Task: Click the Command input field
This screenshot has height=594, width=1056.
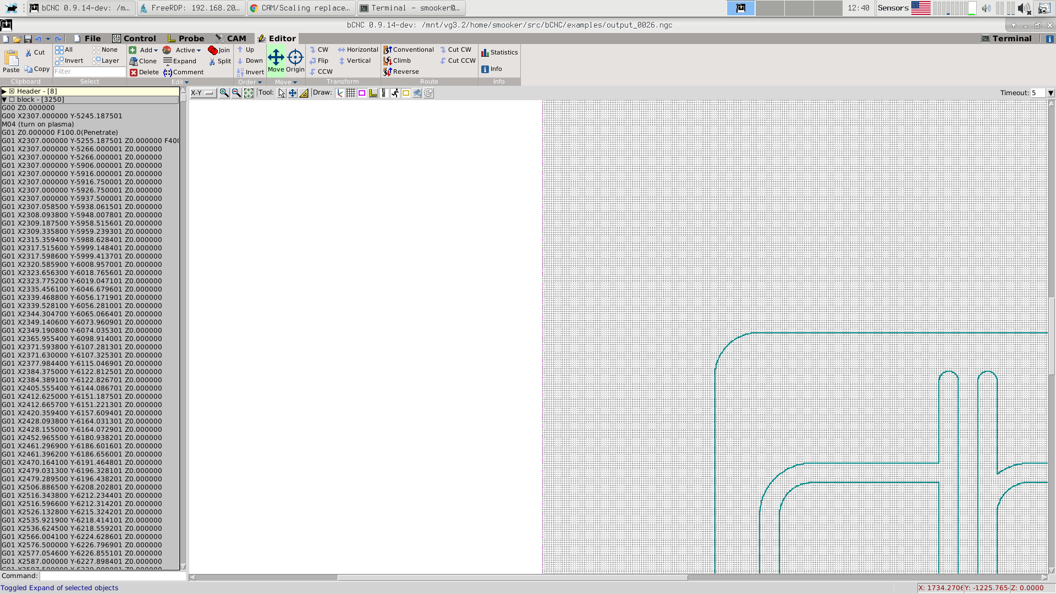Action: coord(113,576)
